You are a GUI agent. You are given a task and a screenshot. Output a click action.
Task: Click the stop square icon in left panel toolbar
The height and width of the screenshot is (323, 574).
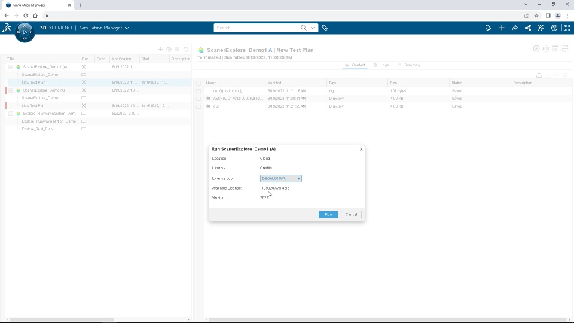pos(177,50)
